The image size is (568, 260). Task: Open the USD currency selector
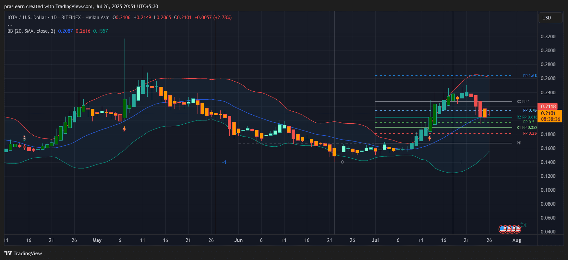pyautogui.click(x=550, y=18)
